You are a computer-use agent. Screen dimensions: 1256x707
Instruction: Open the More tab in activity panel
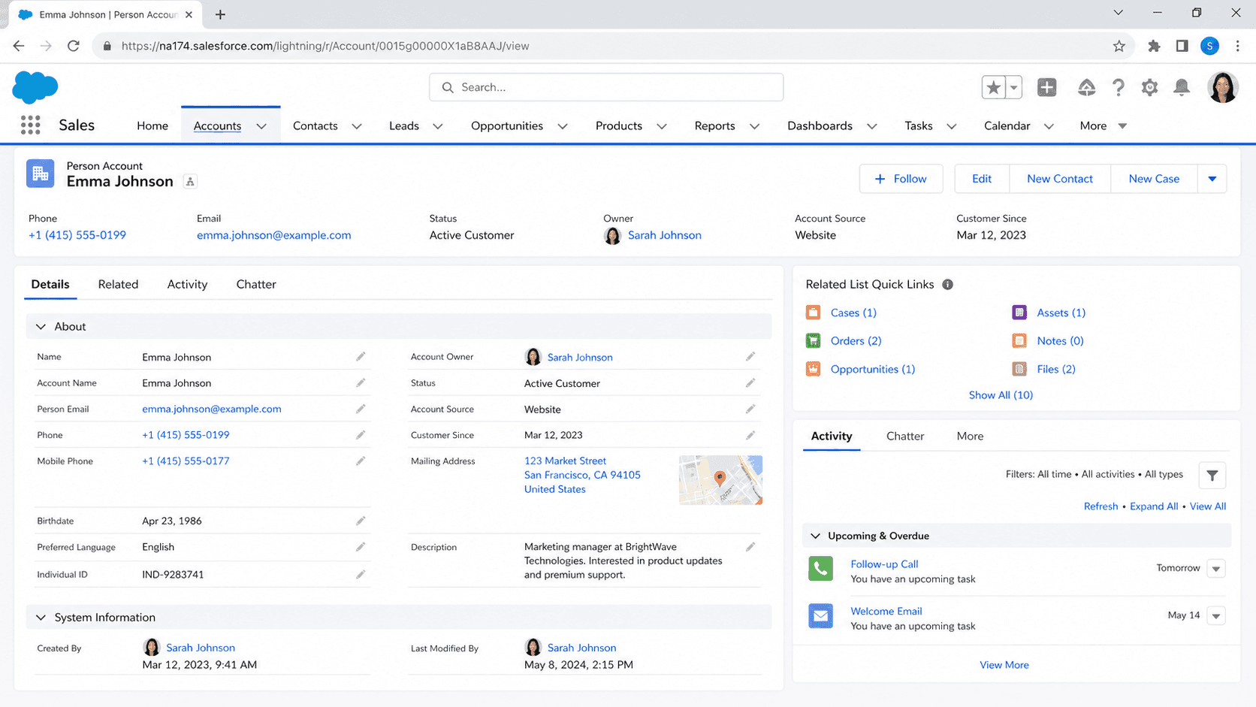coord(970,437)
